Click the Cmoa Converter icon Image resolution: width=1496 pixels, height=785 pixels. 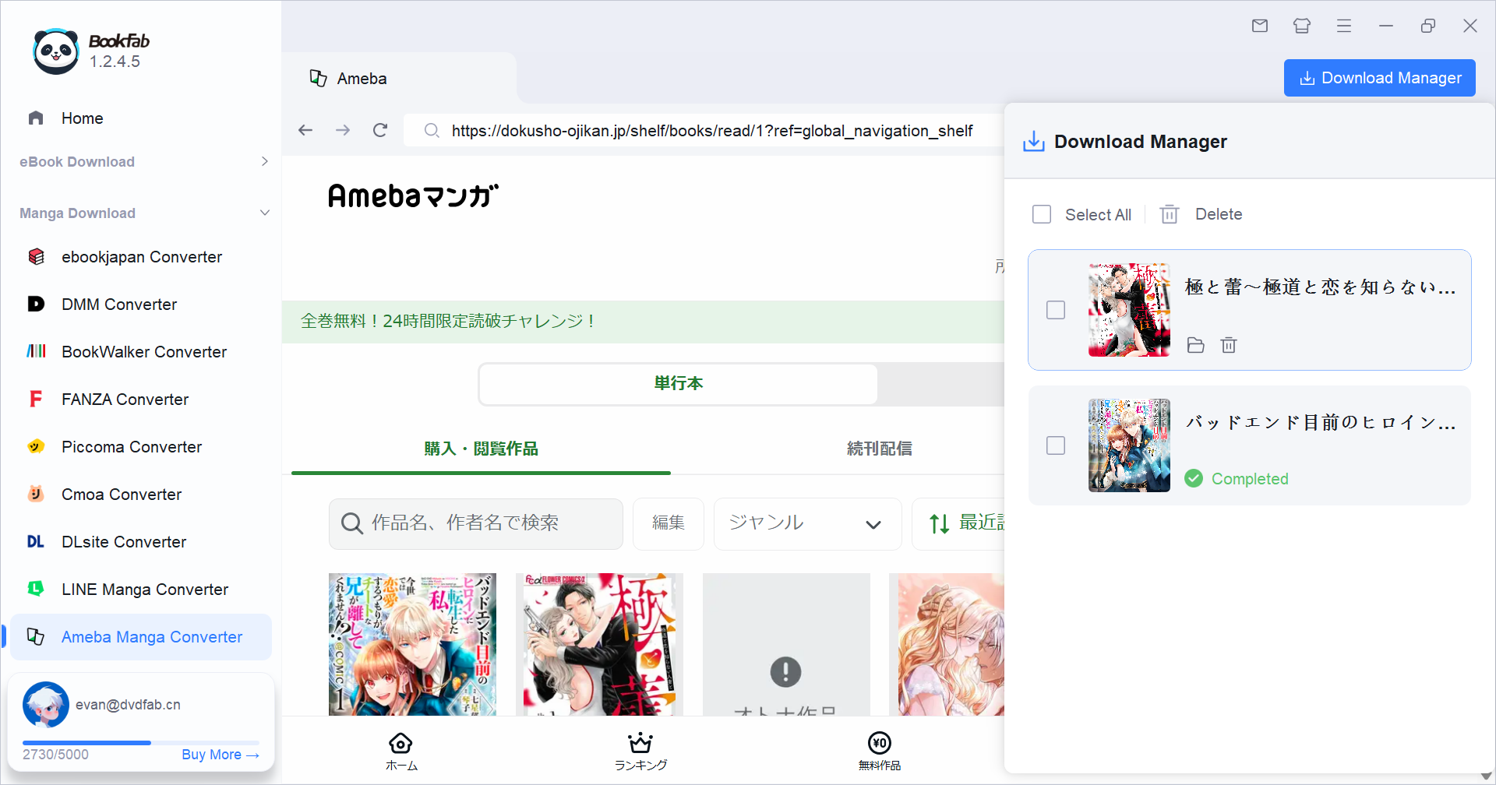pyautogui.click(x=36, y=494)
